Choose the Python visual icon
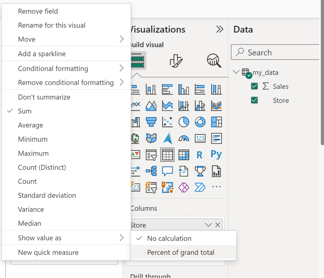The width and height of the screenshot is (324, 278). coord(216,155)
